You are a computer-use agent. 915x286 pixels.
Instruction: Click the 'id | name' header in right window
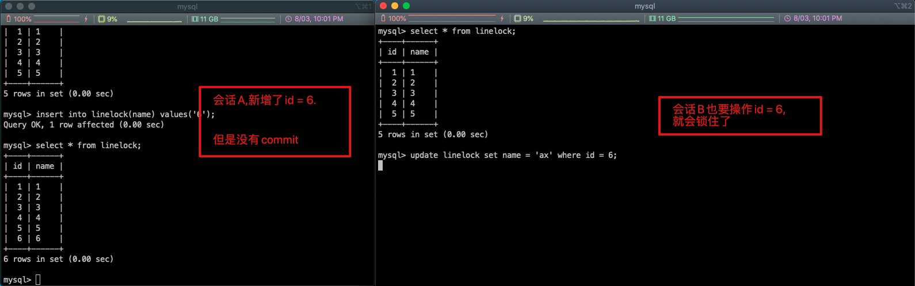tap(408, 52)
